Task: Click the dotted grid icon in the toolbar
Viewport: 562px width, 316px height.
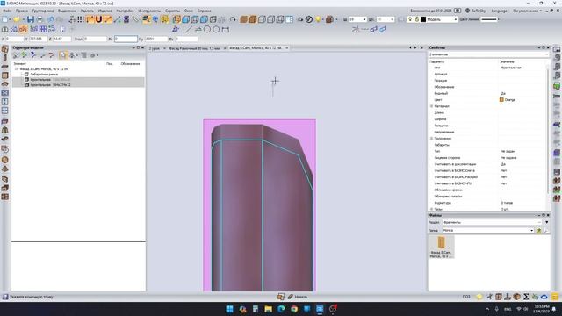Action: pyautogui.click(x=81, y=19)
